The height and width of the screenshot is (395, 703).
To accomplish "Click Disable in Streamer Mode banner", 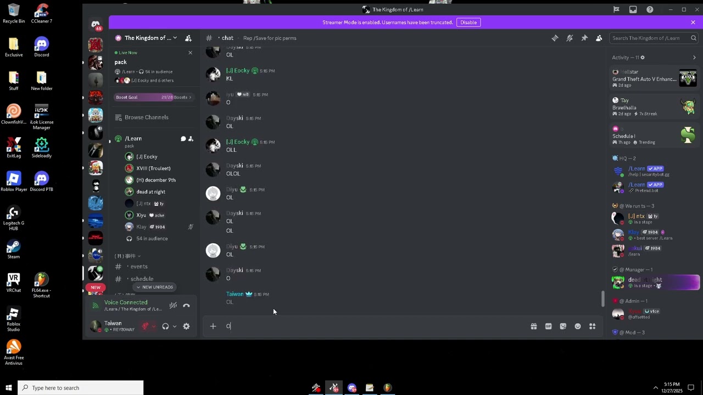I will (468, 22).
